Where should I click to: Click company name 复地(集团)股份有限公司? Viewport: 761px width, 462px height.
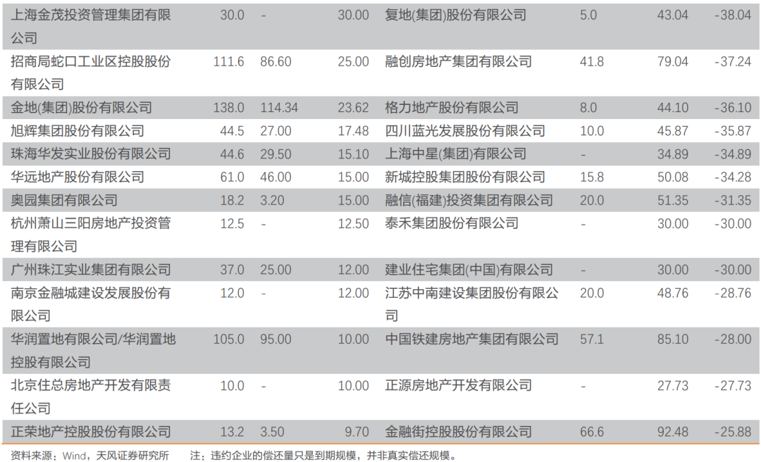click(x=455, y=15)
